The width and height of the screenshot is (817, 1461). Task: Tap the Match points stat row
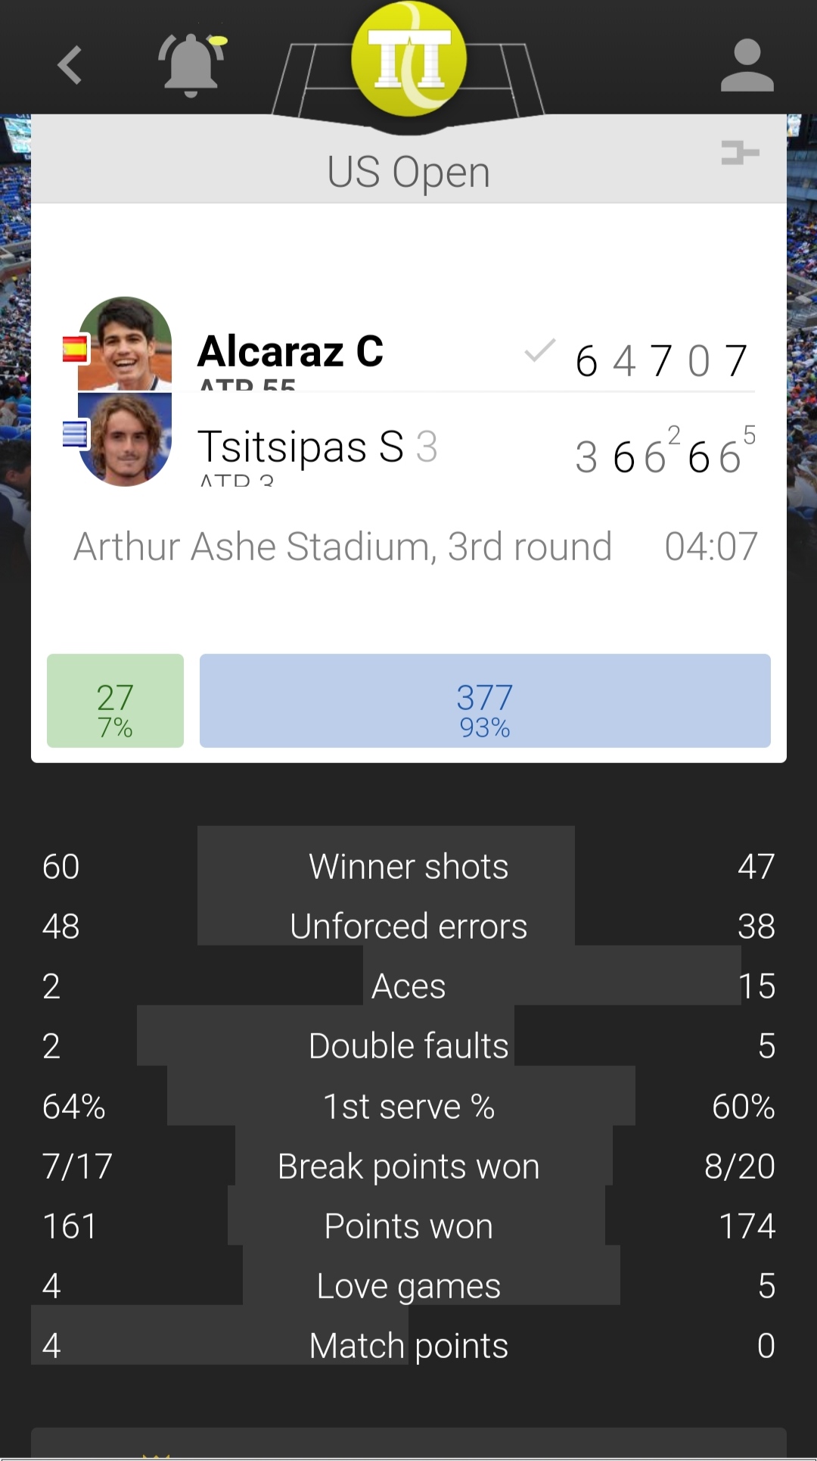click(x=408, y=1346)
